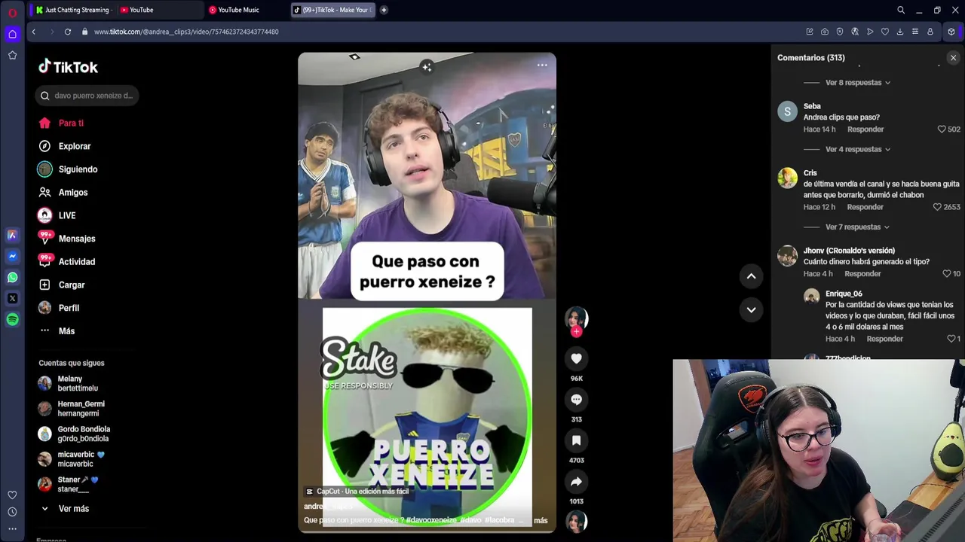Like the video with the heart icon
This screenshot has height=542, width=965.
577,359
